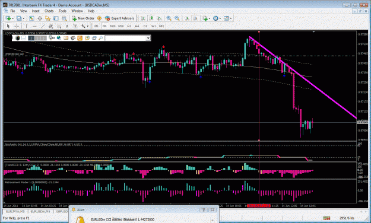Set timeframe to H4
Viewport: 371px width, 223px height.
(x=137, y=26)
